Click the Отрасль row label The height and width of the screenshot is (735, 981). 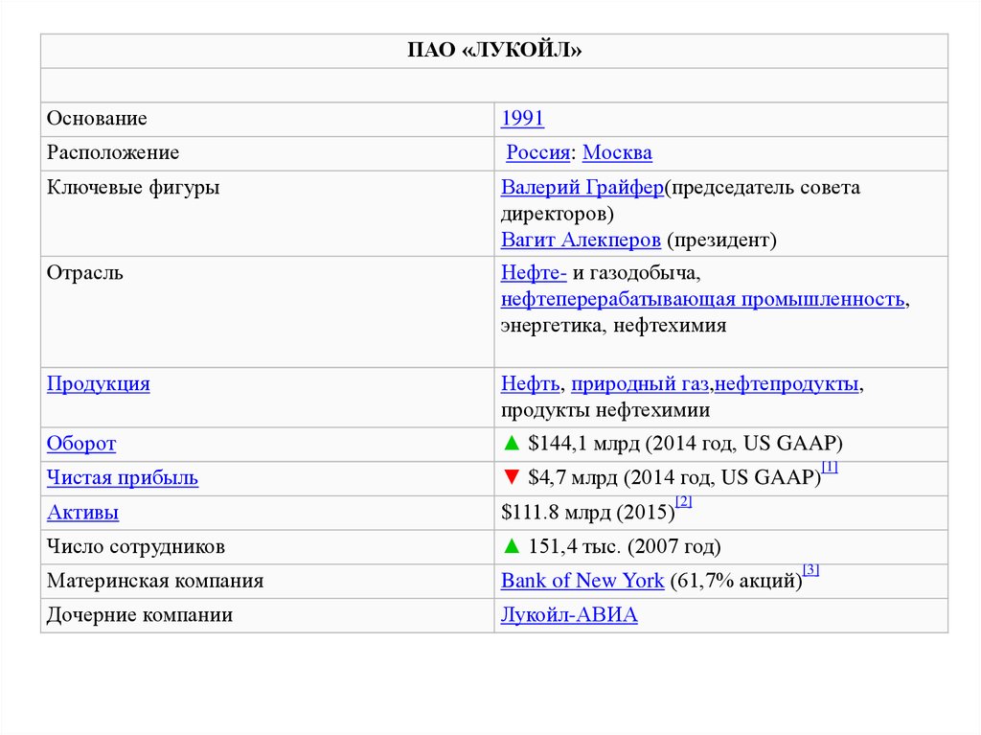[x=85, y=273]
